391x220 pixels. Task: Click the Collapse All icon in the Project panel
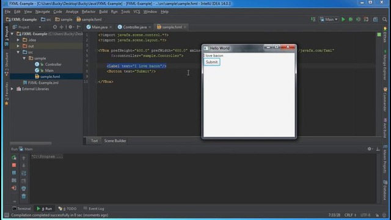tap(62, 27)
